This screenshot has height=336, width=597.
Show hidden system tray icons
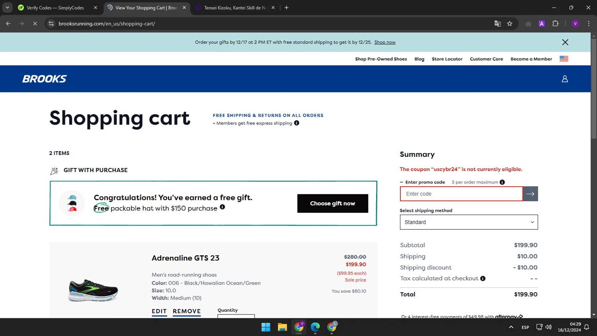511,327
